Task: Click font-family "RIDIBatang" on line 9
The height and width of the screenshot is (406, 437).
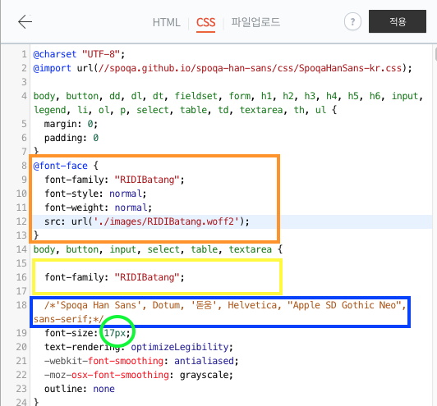Action: pos(114,180)
